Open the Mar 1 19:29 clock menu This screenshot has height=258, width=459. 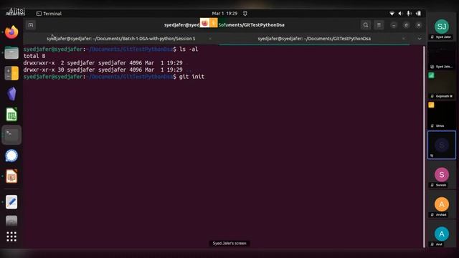224,14
